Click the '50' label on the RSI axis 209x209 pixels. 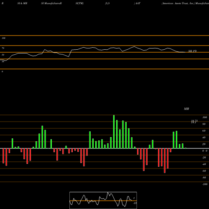coord(3,55)
